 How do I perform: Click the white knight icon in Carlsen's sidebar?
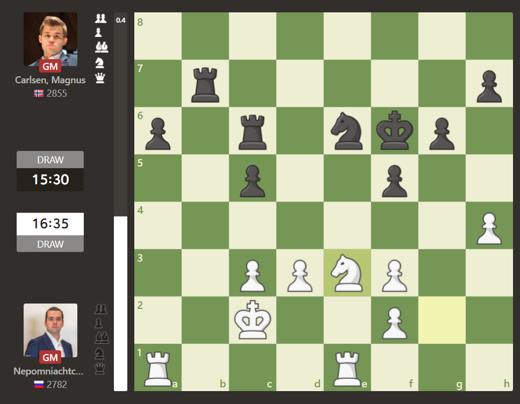pos(100,61)
